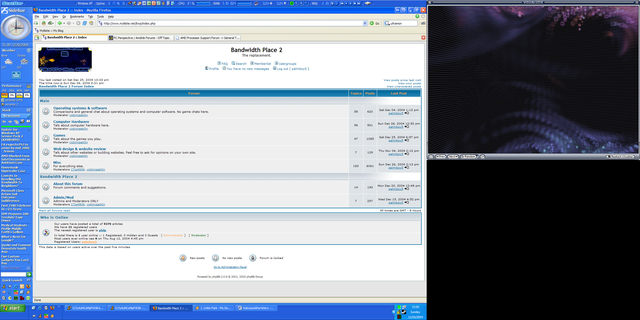Click the Memberlist icon
The height and width of the screenshot is (320, 640).
[252, 63]
